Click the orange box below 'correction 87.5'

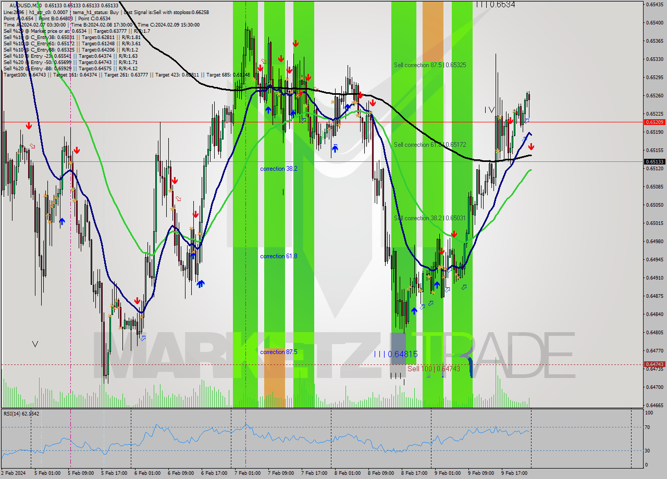[x=275, y=377]
